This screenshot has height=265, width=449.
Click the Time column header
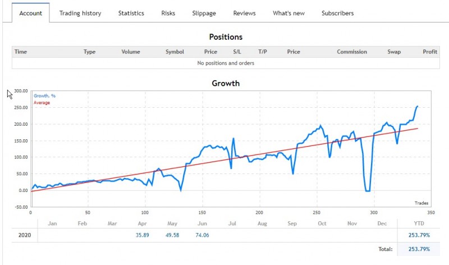[21, 52]
